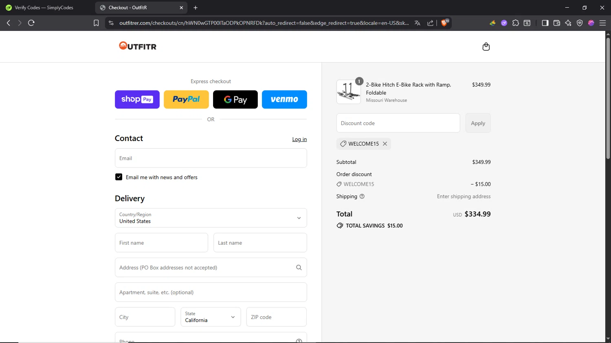Click the phone field help icon
Viewport: 611px width, 343px height.
pyautogui.click(x=299, y=341)
